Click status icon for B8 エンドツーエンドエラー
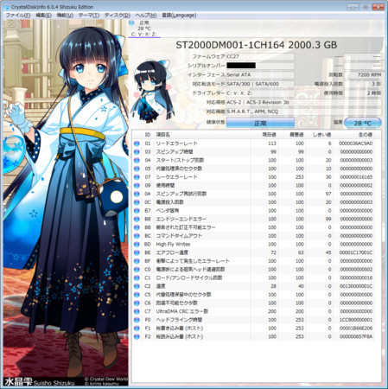This screenshot has height=389, width=388. [x=137, y=219]
